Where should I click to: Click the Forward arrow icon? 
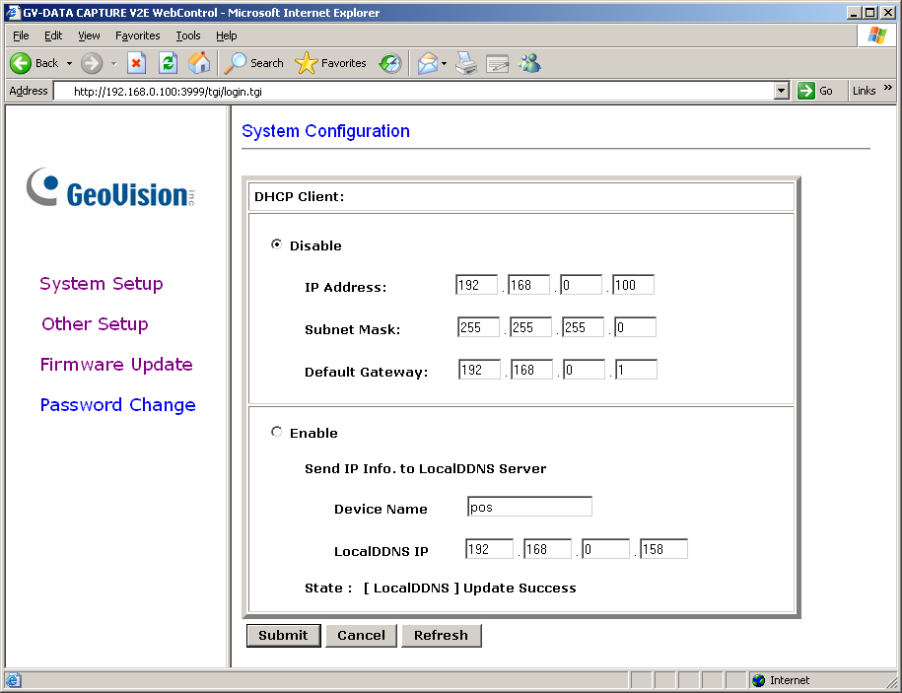[x=92, y=63]
